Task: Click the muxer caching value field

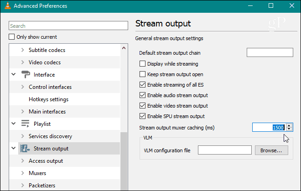Action: pyautogui.click(x=270, y=127)
